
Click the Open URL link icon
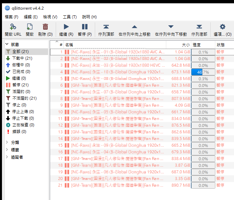pyautogui.click(x=13, y=27)
